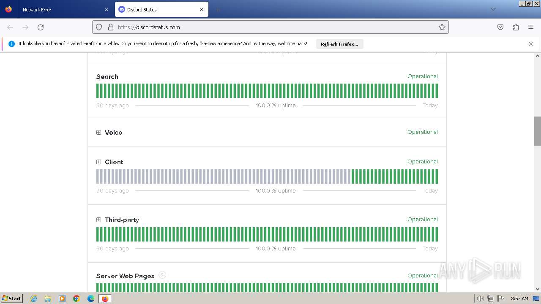The width and height of the screenshot is (541, 304).
Task: Go back with the back arrow
Action: coord(10,27)
